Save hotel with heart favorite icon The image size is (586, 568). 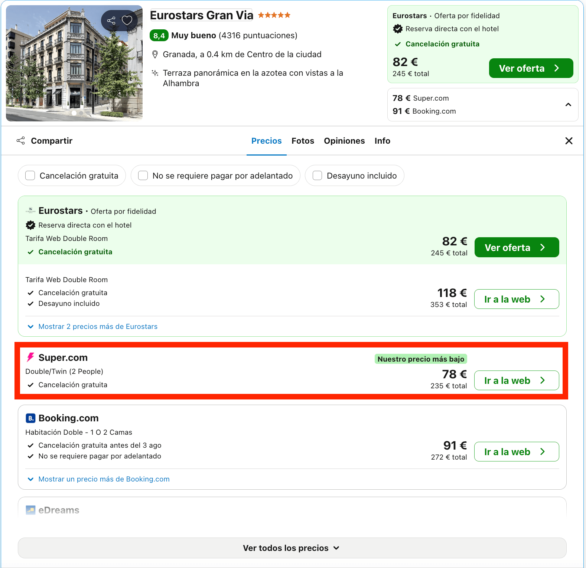(127, 20)
